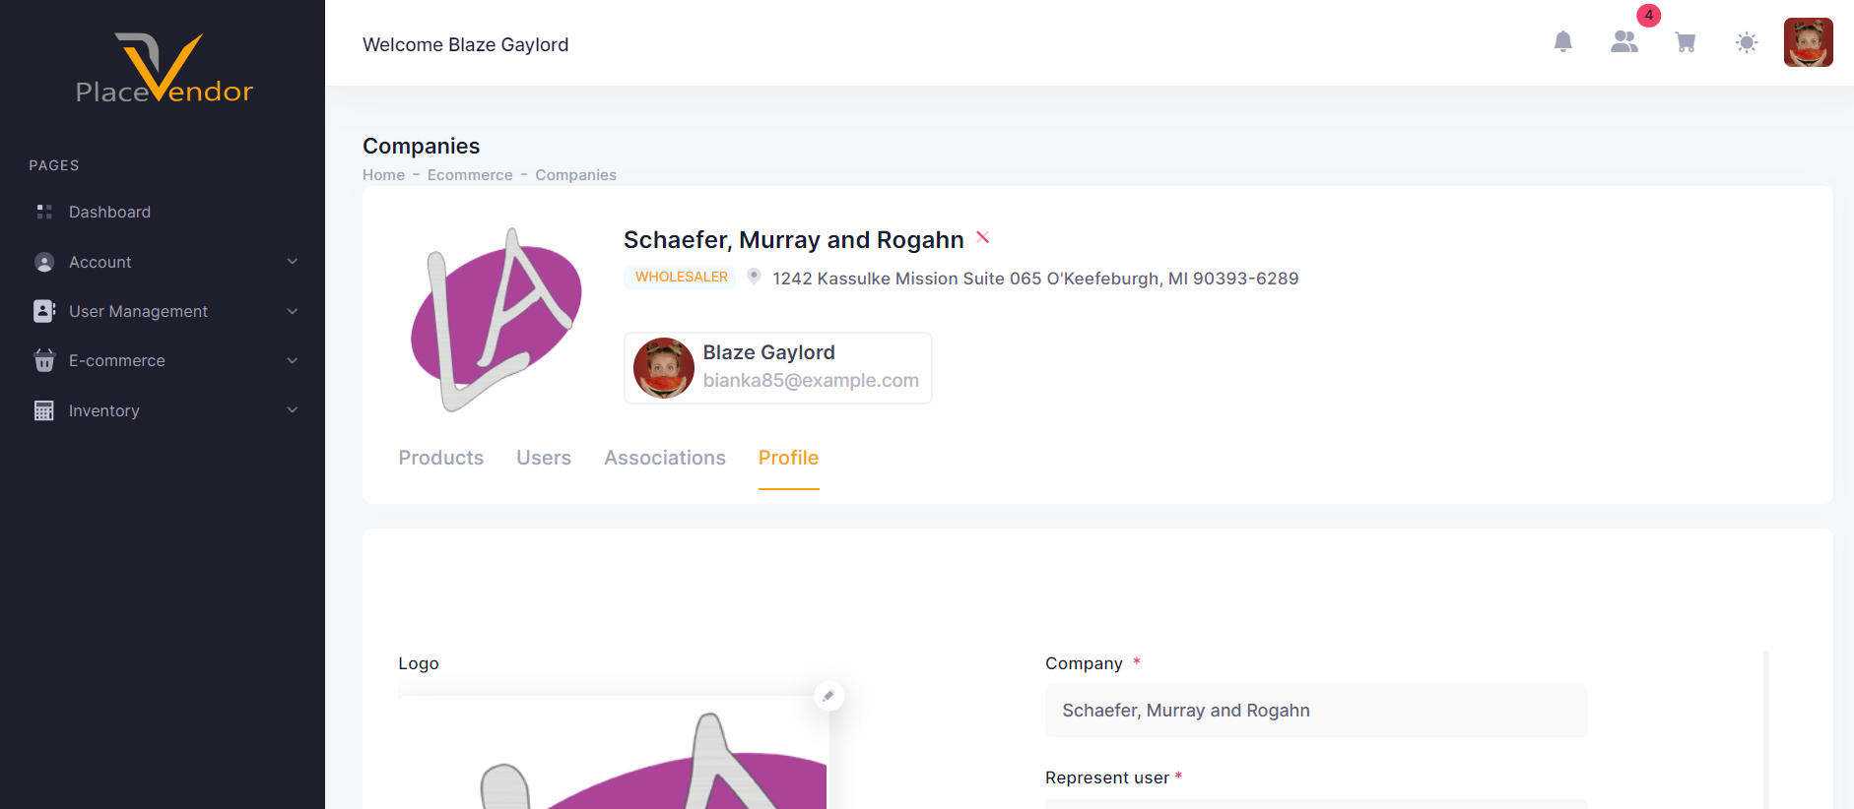Image resolution: width=1854 pixels, height=809 pixels.
Task: Open the user avatar in top bar
Action: point(1808,42)
